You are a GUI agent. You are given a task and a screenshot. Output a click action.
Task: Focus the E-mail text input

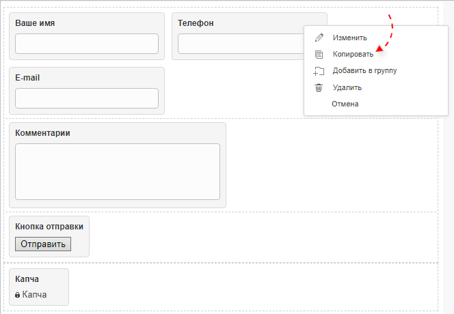pos(87,98)
